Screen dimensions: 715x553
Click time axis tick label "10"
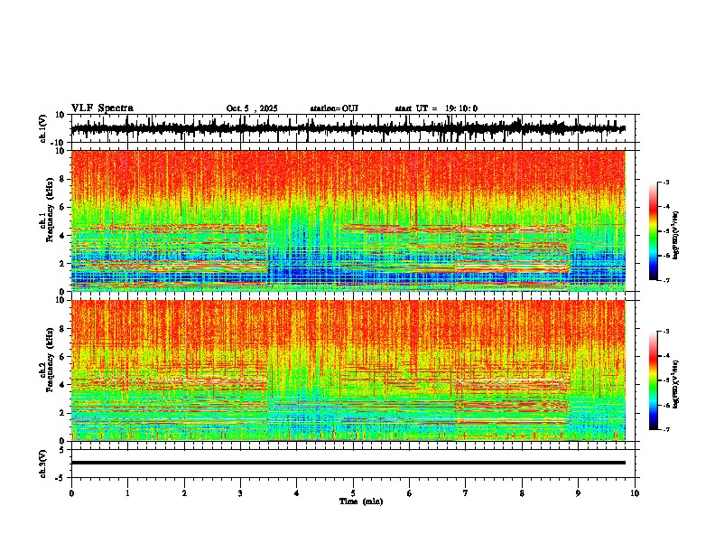click(x=635, y=493)
